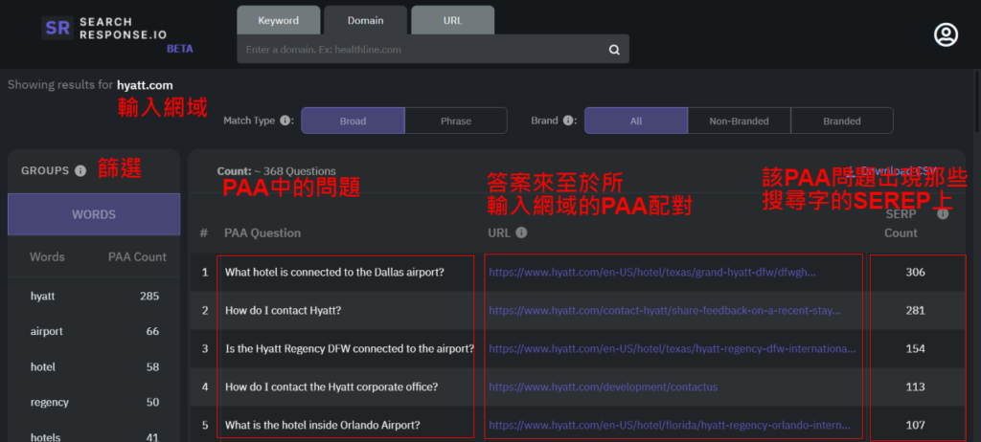Set Brand filter to Non-Branded
Image resolution: width=981 pixels, height=442 pixels.
739,121
